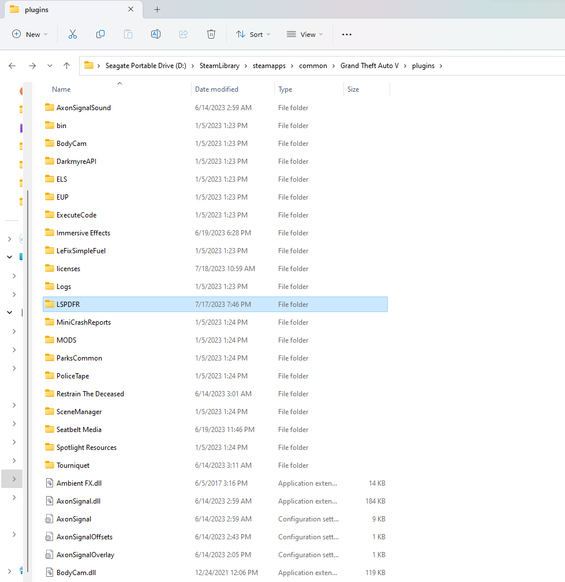Select the plugins tab
This screenshot has width=565, height=582.
[x=63, y=10]
